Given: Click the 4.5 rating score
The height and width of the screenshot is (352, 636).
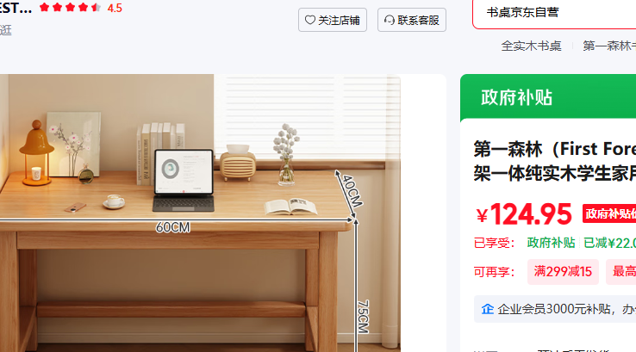Looking at the screenshot, I should tap(115, 8).
